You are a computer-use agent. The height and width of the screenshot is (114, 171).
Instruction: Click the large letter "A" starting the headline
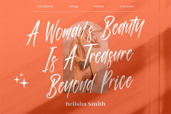[x=33, y=33]
